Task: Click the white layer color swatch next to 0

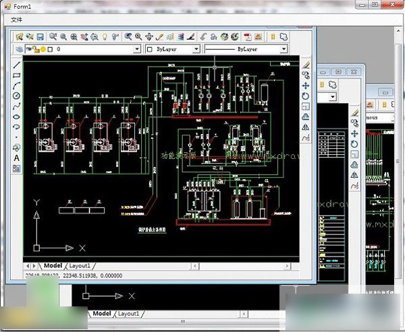Action: (x=51, y=49)
